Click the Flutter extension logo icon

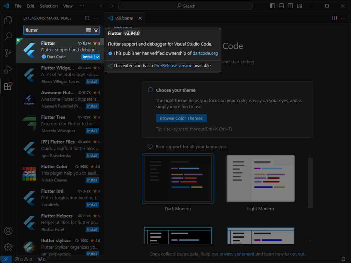pyautogui.click(x=29, y=50)
